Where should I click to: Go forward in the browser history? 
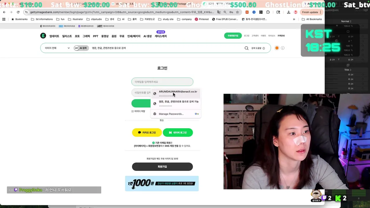point(11,12)
